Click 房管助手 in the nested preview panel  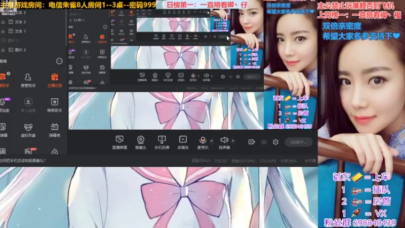(x=86, y=39)
